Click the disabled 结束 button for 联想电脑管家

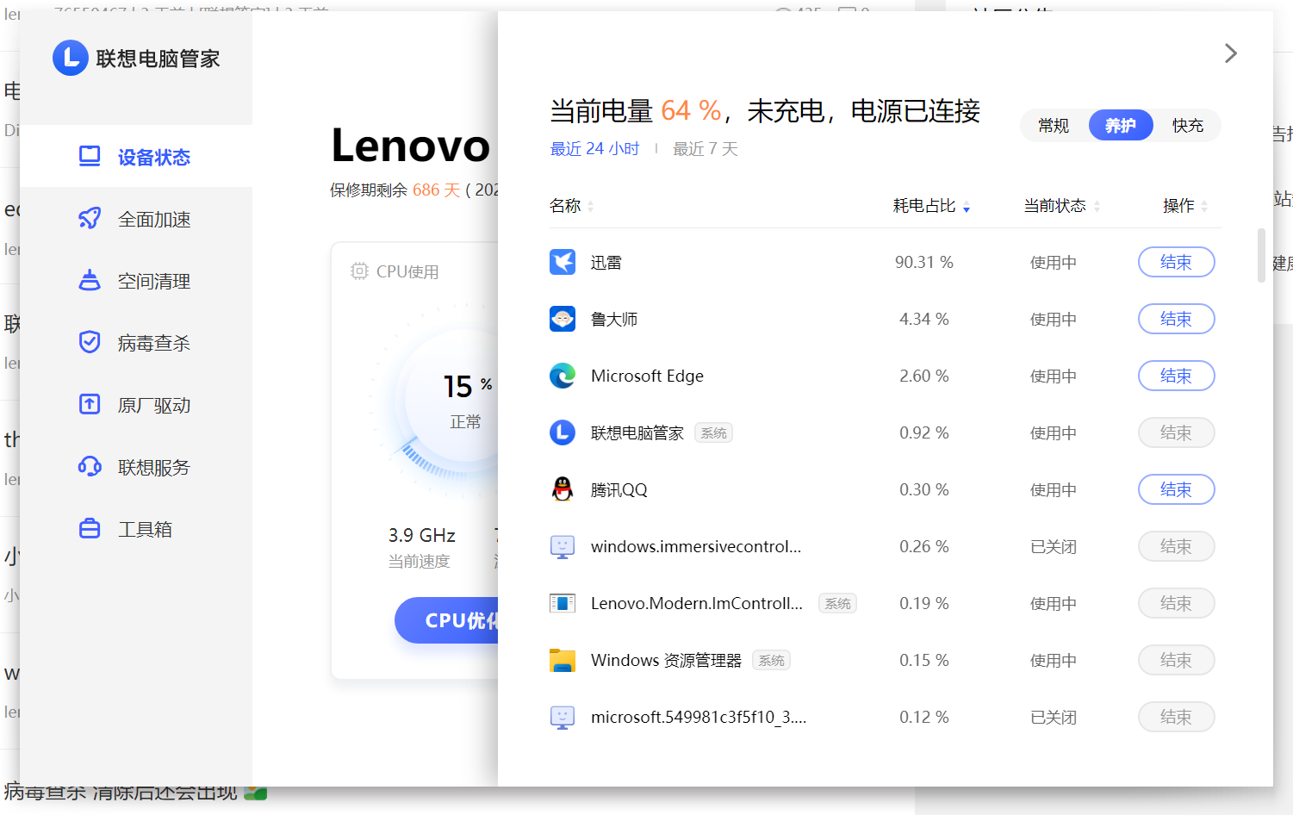coord(1176,432)
